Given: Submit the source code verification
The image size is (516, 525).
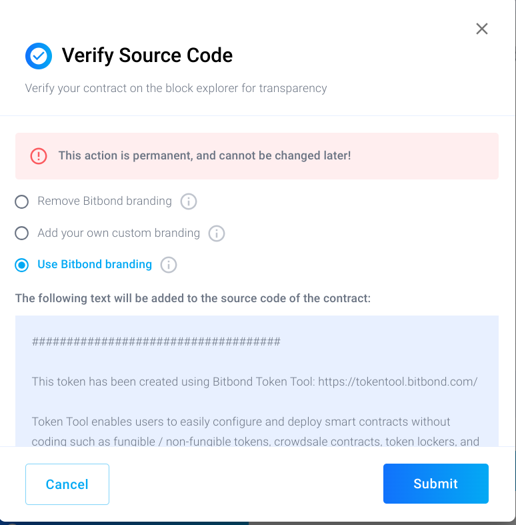Looking at the screenshot, I should [x=435, y=484].
